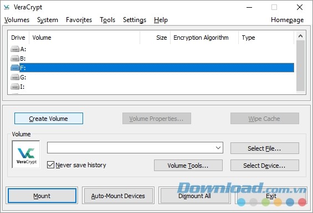Open the System menu
Viewport: 313px width, 213px height.
(x=48, y=20)
